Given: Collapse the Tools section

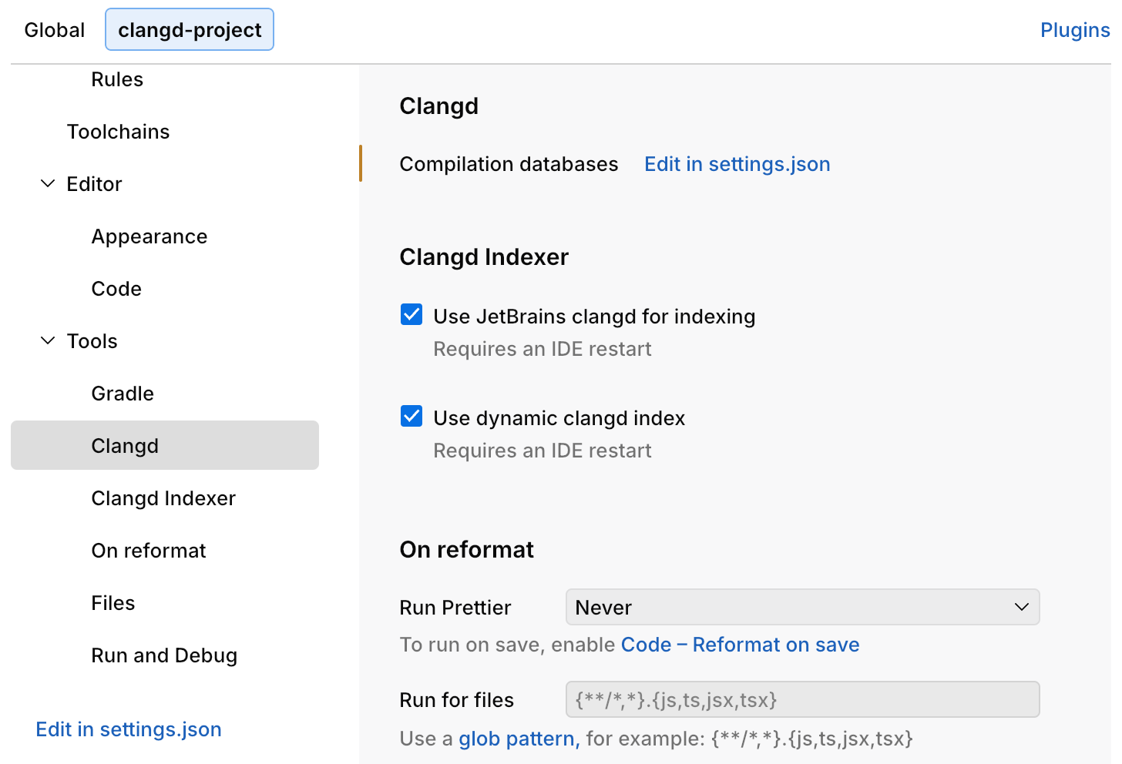Looking at the screenshot, I should pos(48,340).
